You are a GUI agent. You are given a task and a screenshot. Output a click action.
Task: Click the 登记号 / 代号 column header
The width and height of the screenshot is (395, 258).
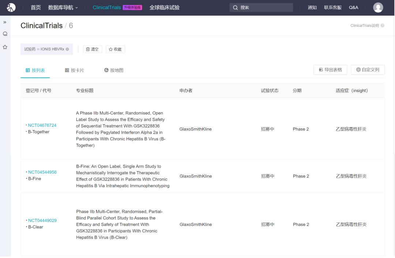coord(38,91)
